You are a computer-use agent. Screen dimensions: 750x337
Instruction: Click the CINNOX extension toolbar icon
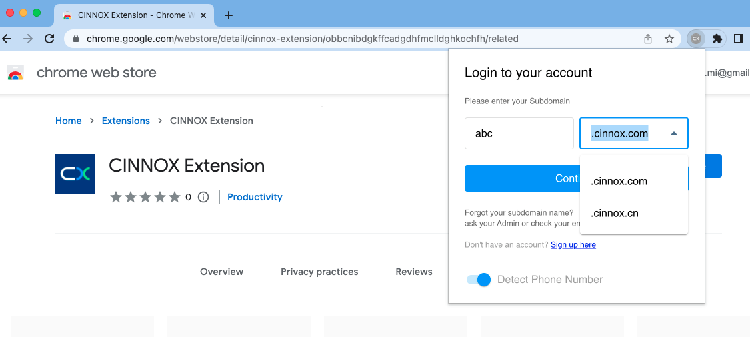coord(696,39)
